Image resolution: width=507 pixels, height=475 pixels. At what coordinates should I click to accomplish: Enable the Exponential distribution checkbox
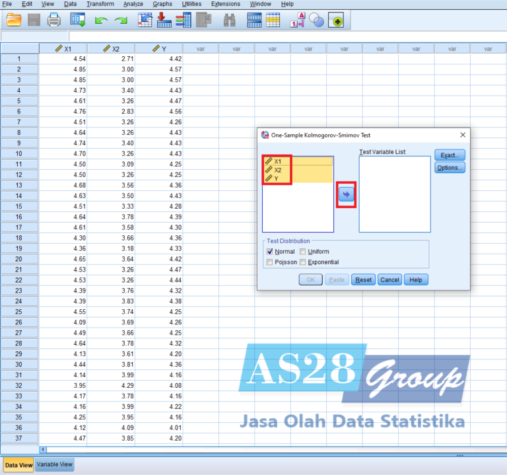[303, 262]
